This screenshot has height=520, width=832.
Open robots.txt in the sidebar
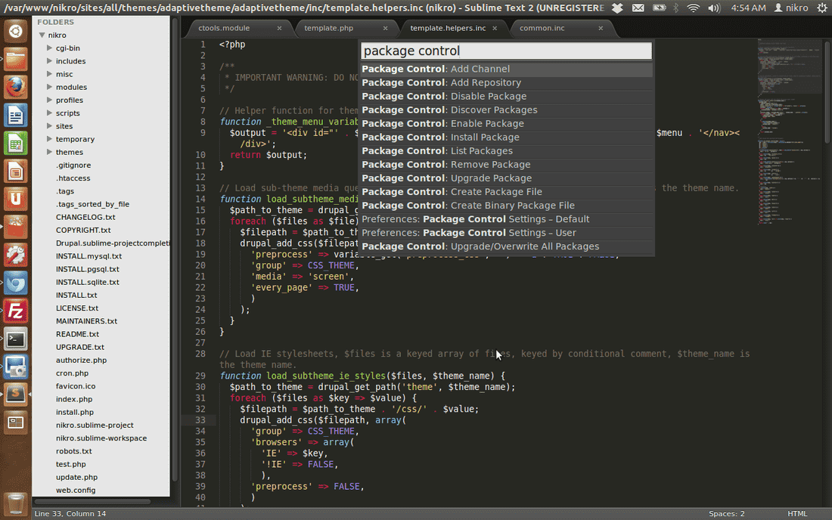pyautogui.click(x=74, y=451)
